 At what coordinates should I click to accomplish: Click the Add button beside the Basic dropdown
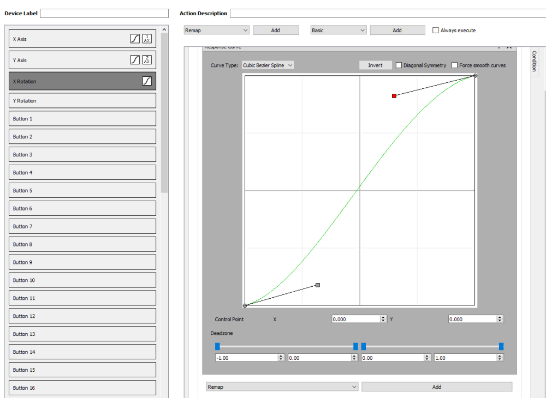tap(397, 31)
